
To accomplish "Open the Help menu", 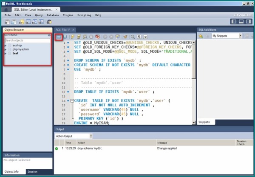I will coord(98,15).
